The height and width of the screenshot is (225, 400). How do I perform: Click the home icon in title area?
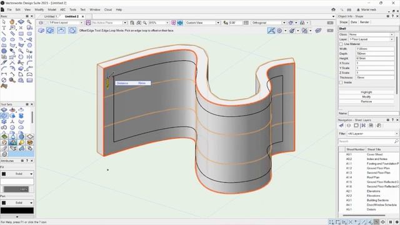click(x=333, y=10)
